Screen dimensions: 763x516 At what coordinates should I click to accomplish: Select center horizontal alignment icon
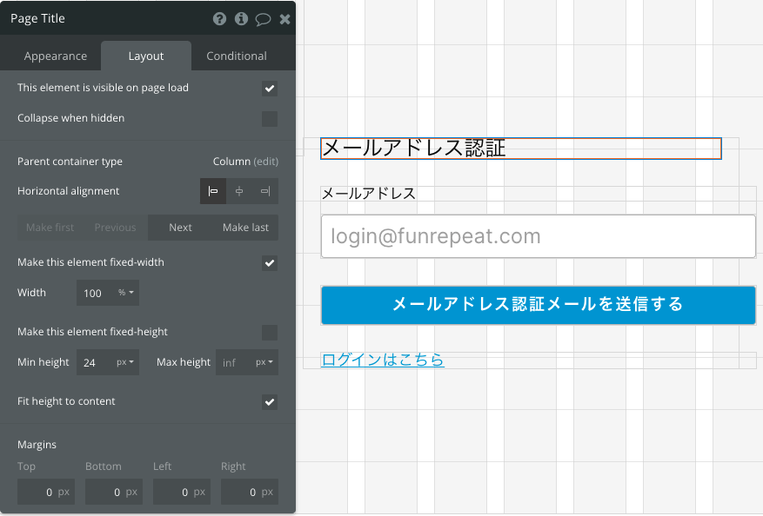(x=239, y=191)
